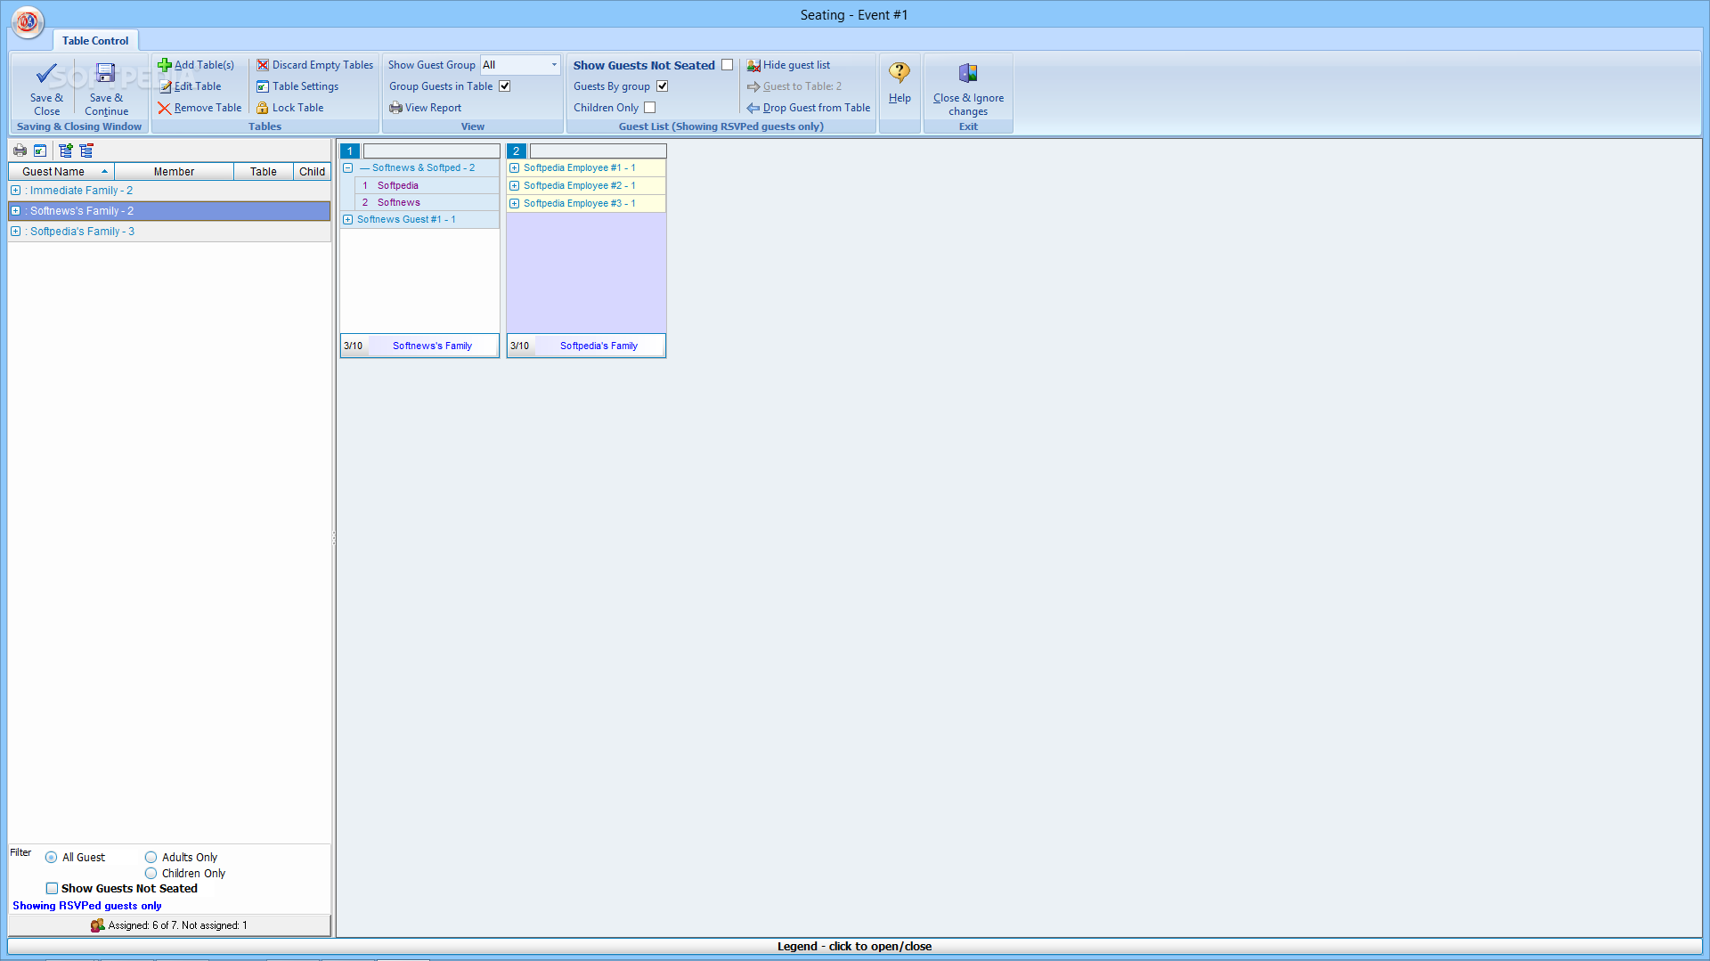The height and width of the screenshot is (961, 1710).
Task: Click the number 1 header of table 1
Action: click(350, 151)
